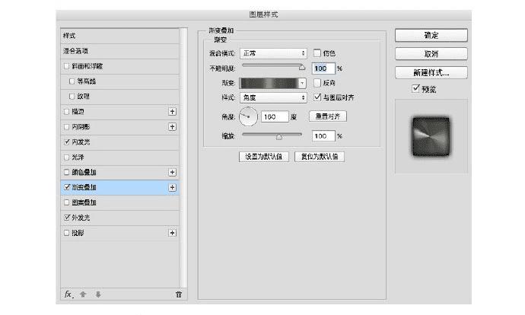Enable 光泽 checkbox
525x315 pixels.
coord(66,157)
